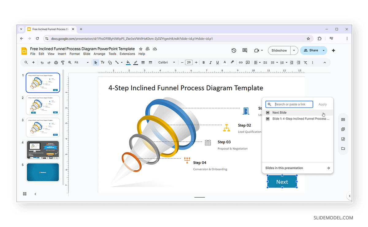Open the Slide menu

click(x=87, y=54)
